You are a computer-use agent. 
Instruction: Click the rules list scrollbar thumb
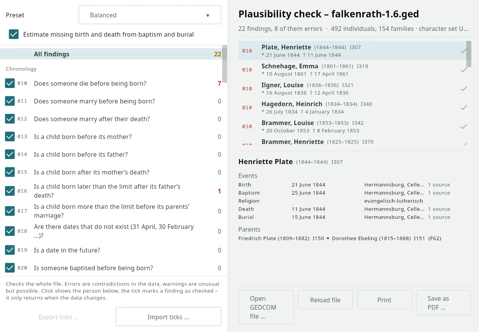(x=224, y=64)
